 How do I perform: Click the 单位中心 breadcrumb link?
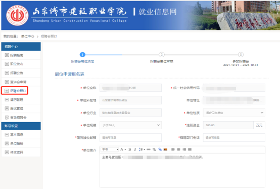tap(28, 36)
